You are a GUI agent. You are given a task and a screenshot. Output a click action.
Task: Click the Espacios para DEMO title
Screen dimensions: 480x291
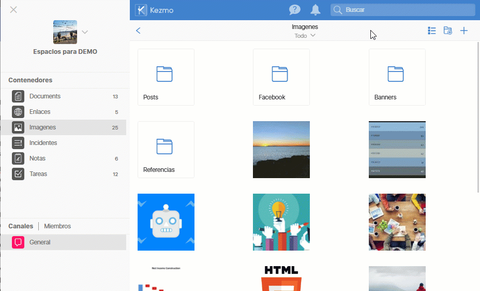(65, 51)
